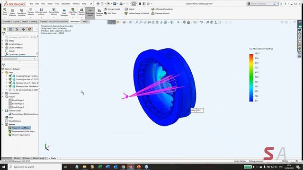
Task: Open the New Study dropdown arrow
Action: pos(5,17)
